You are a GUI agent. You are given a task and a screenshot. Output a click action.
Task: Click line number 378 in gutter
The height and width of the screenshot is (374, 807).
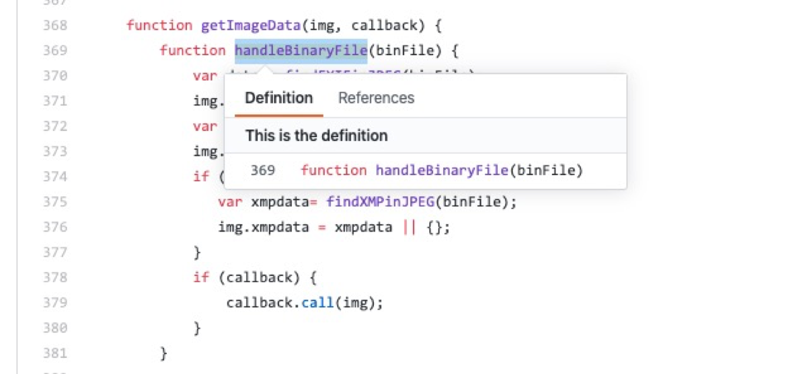[54, 277]
